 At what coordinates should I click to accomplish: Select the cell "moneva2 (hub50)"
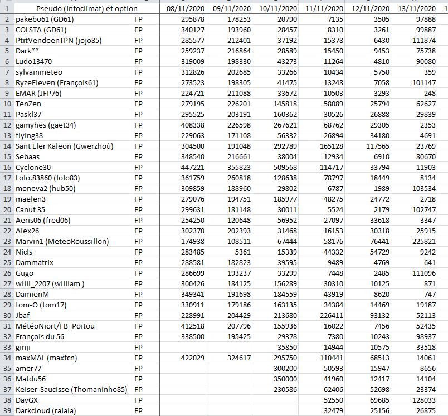tap(74, 188)
